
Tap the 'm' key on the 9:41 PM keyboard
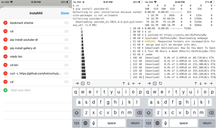(x=130, y=113)
